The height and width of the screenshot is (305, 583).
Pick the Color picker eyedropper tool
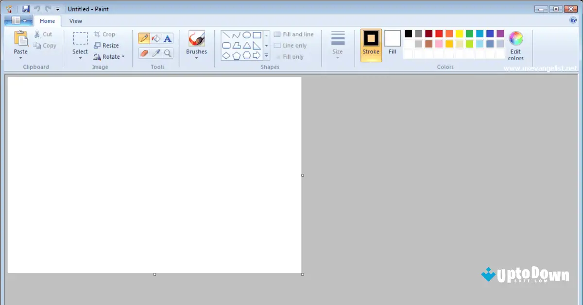click(156, 53)
